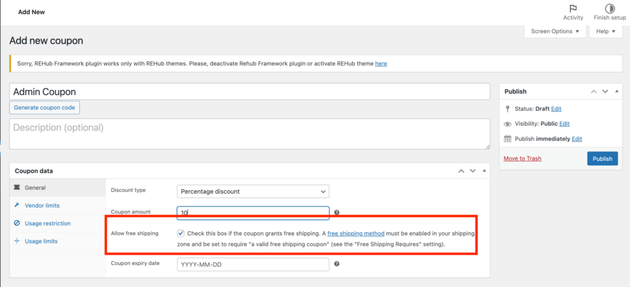Click the status pin icon in Publish box
630x287 pixels.
(508, 109)
